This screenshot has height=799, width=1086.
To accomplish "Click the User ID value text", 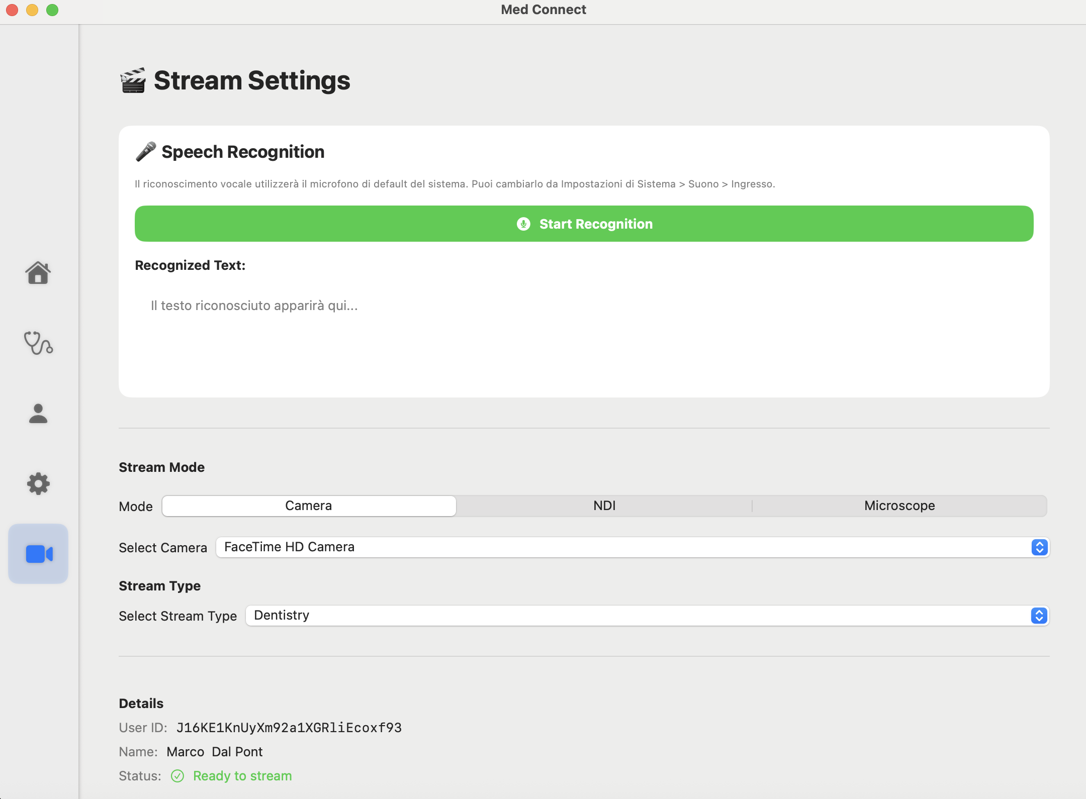I will pos(289,728).
